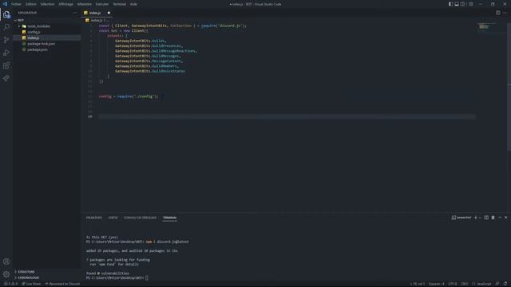Click the unsaved dot on index.js tab
Viewport: 511px width, 287px height.
coord(109,13)
